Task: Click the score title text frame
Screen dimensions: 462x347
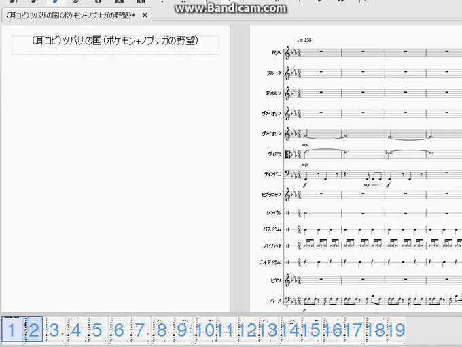Action: coord(115,45)
